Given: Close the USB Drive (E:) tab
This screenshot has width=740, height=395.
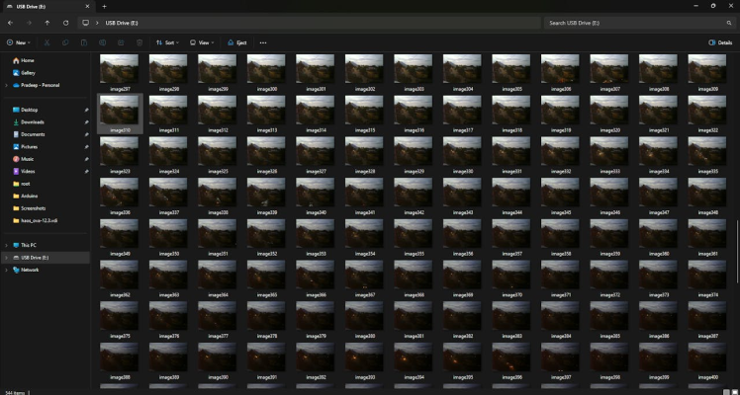Looking at the screenshot, I should click(x=87, y=7).
